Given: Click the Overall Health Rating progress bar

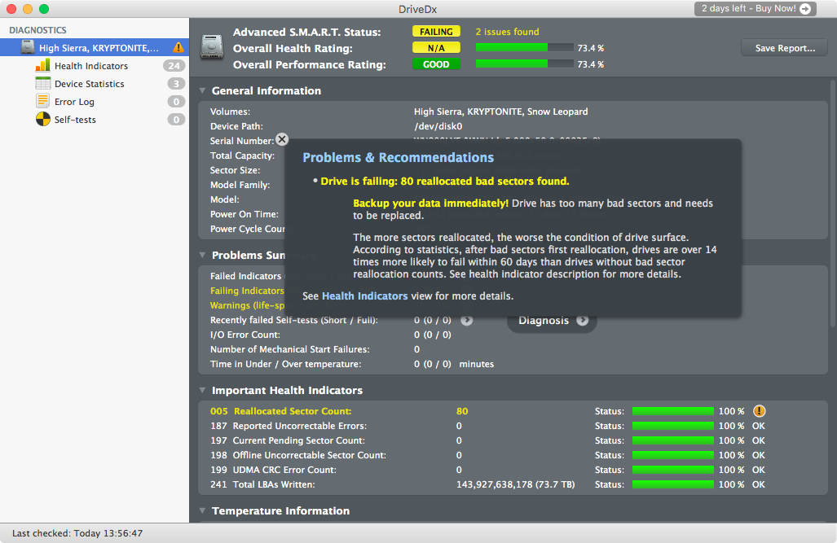Looking at the screenshot, I should click(x=524, y=47).
